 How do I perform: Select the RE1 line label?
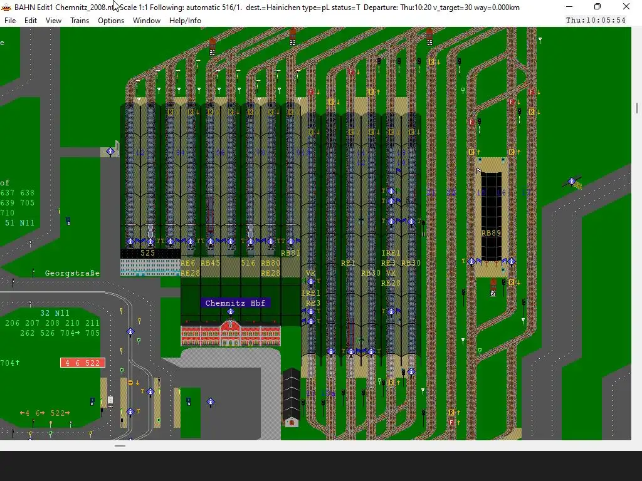tap(348, 263)
